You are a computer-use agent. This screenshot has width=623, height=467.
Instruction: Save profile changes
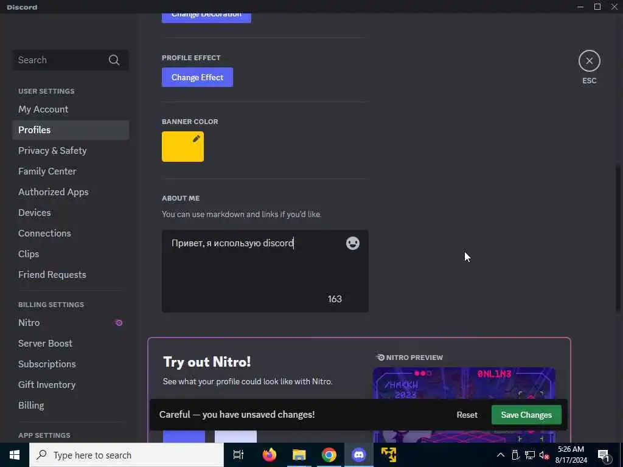tap(526, 415)
